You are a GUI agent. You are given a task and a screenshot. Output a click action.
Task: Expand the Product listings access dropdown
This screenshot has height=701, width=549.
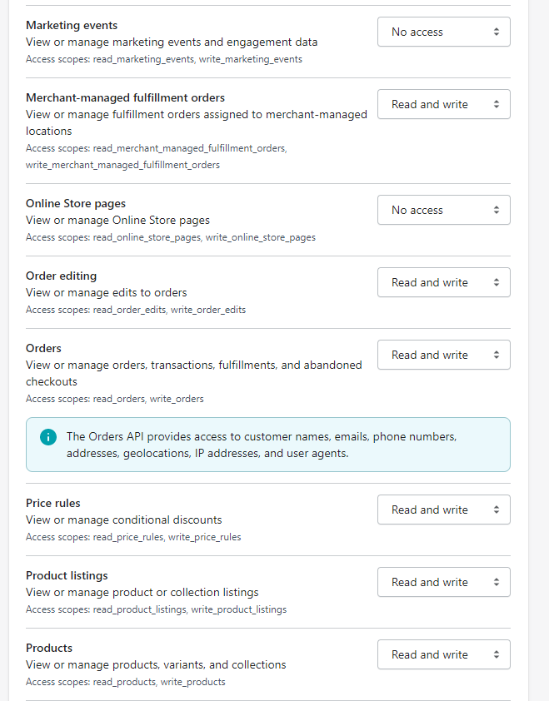(x=443, y=582)
